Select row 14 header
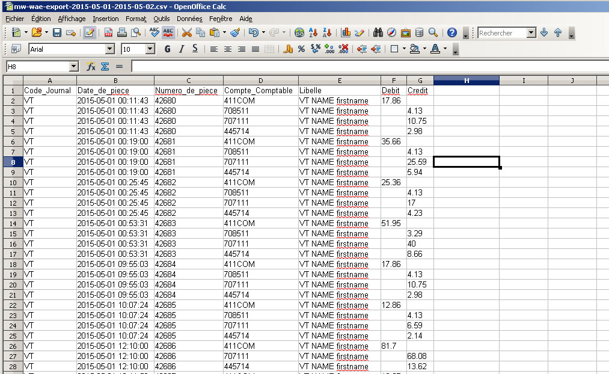This screenshot has width=609, height=374. (x=13, y=223)
